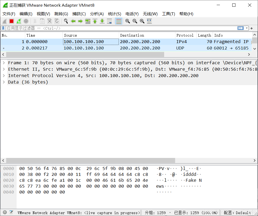The width and height of the screenshot is (258, 216).
Task: Open the 无线(W) menu
Action: tap(150, 14)
